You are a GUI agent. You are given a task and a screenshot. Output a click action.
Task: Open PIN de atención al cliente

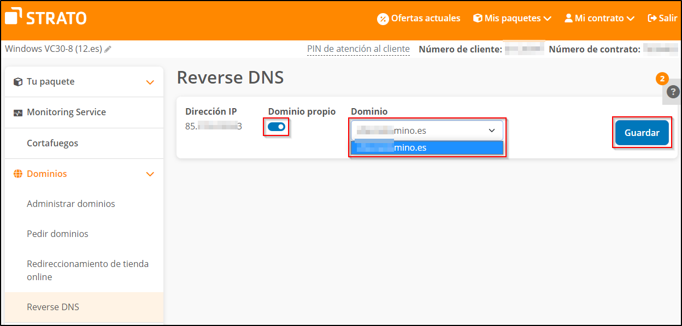tap(358, 49)
